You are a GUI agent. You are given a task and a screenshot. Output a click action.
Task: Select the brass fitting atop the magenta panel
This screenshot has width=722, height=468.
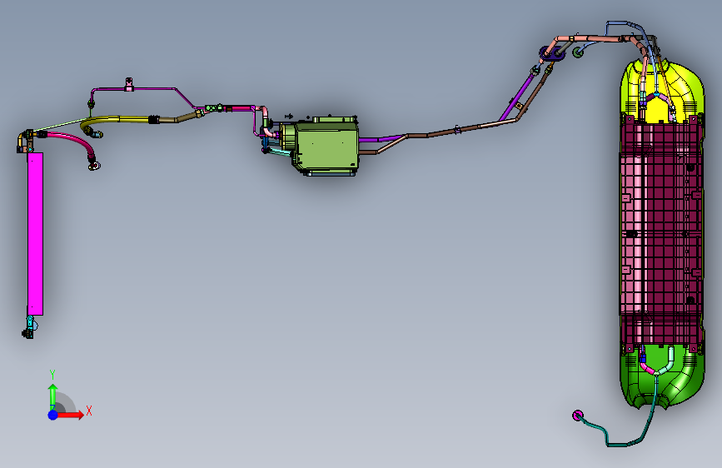(24, 141)
